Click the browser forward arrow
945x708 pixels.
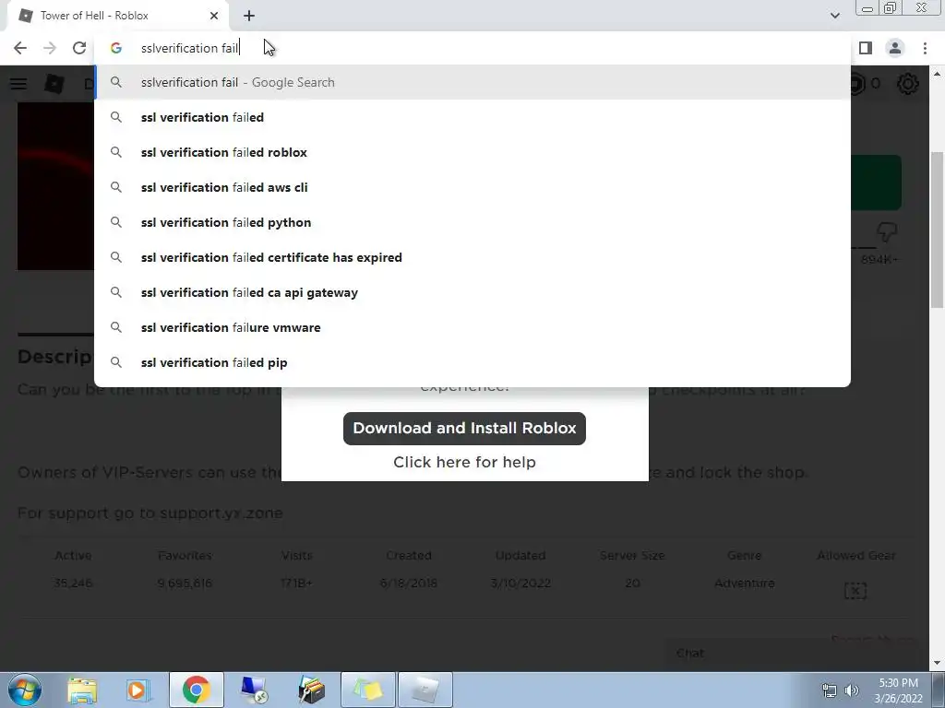(x=50, y=48)
